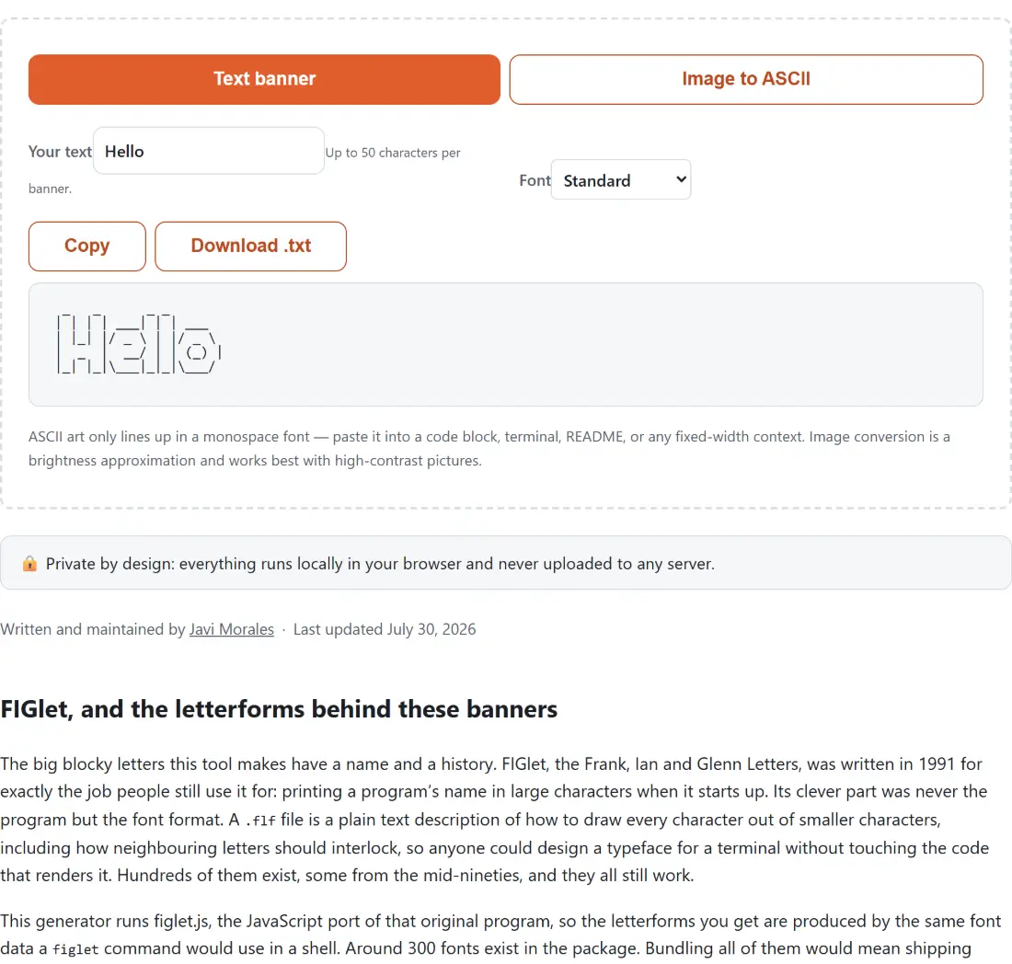Image resolution: width=1012 pixels, height=964 pixels.
Task: Focus the Your text input containing Hello
Action: [209, 151]
